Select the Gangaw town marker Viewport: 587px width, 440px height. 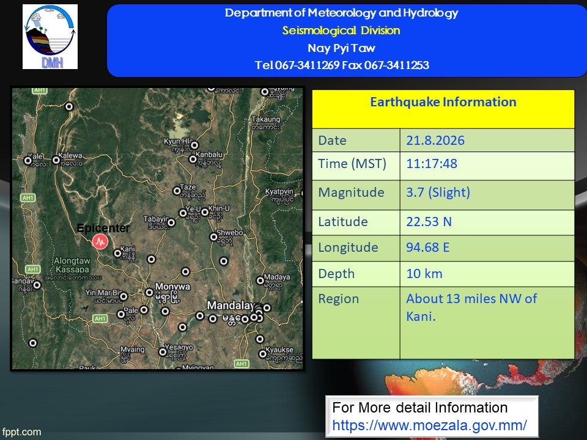tap(37, 285)
